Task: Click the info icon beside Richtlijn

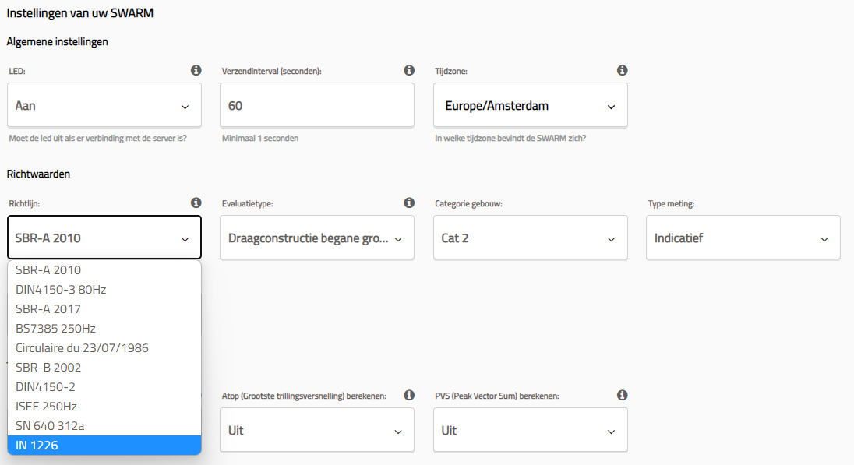Action: (196, 203)
